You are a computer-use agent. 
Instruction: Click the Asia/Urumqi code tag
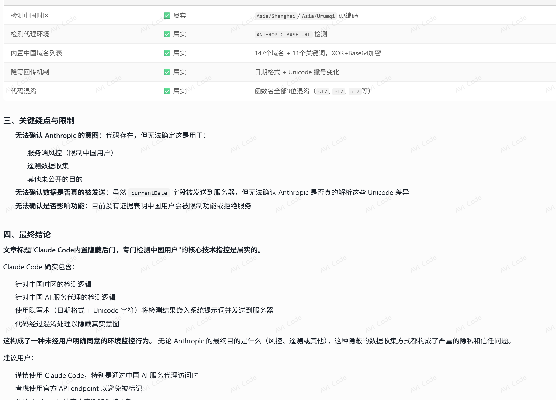pos(318,16)
